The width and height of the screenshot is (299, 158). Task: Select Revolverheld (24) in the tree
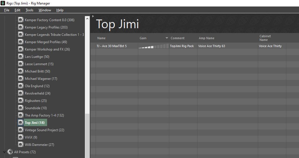38,93
